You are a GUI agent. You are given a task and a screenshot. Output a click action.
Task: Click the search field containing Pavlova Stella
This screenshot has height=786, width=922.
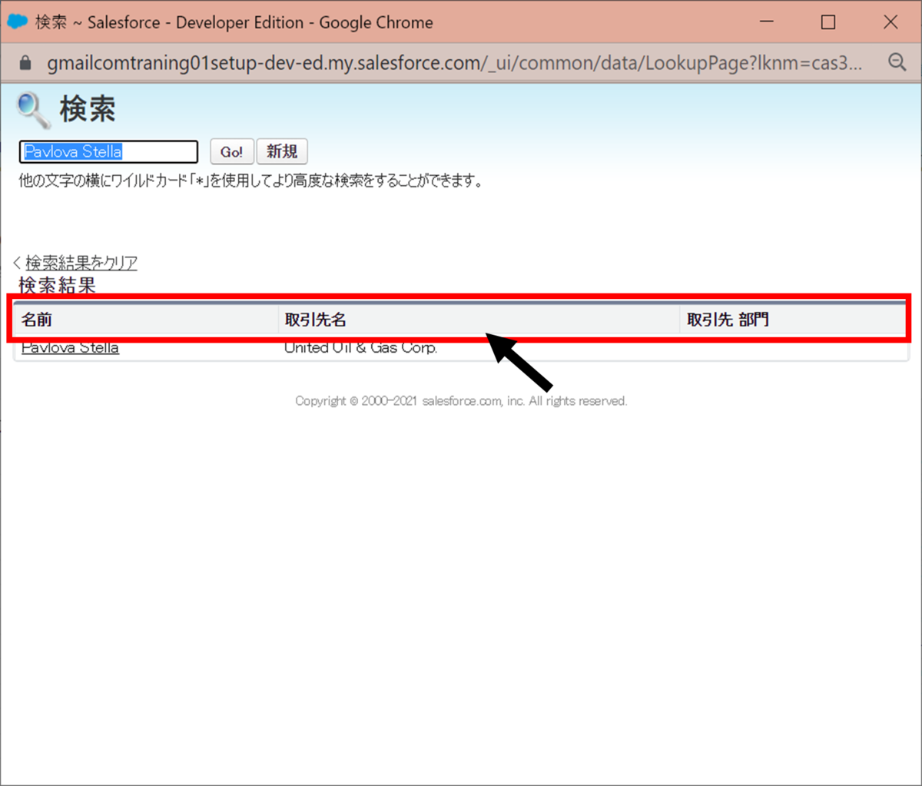(x=108, y=151)
